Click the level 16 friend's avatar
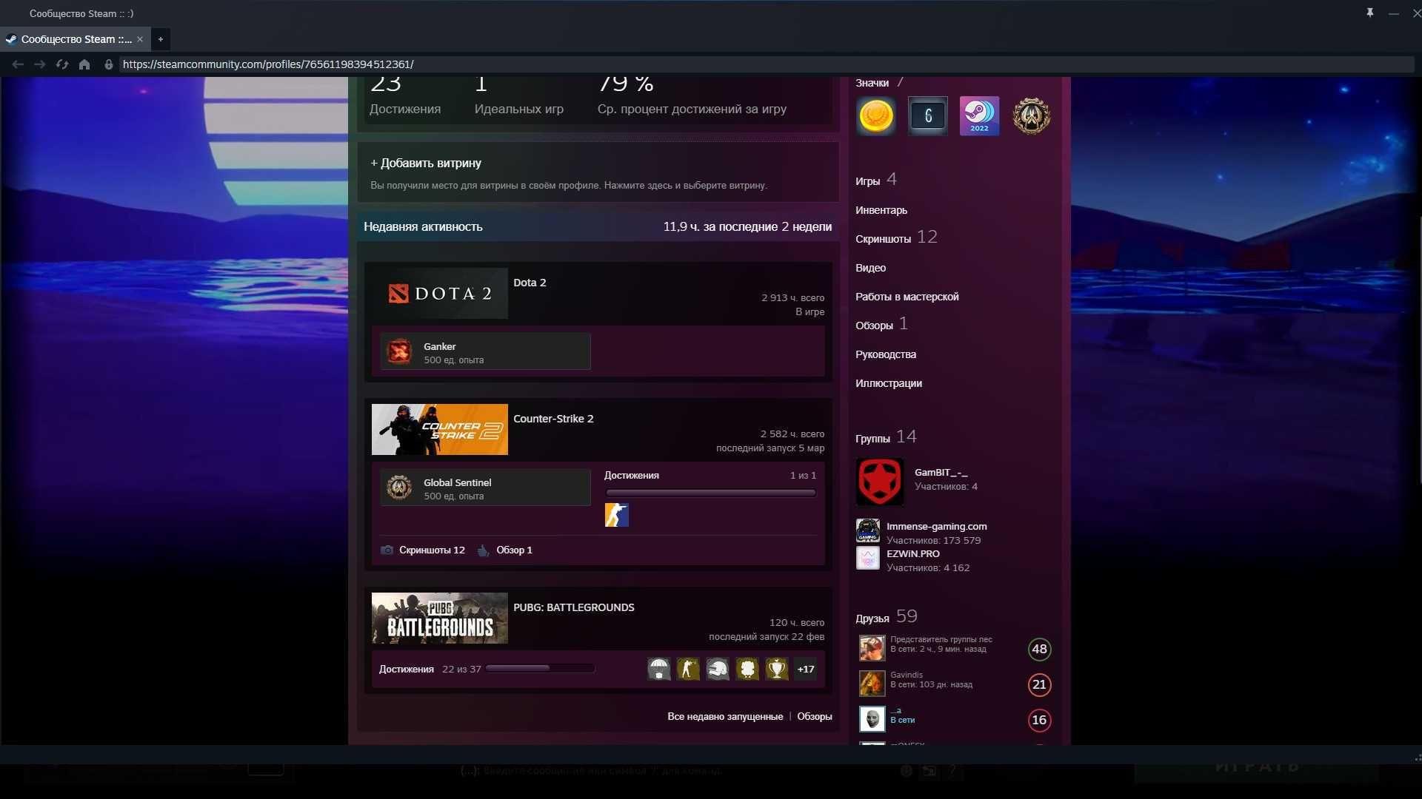This screenshot has width=1422, height=799. pyautogui.click(x=872, y=719)
